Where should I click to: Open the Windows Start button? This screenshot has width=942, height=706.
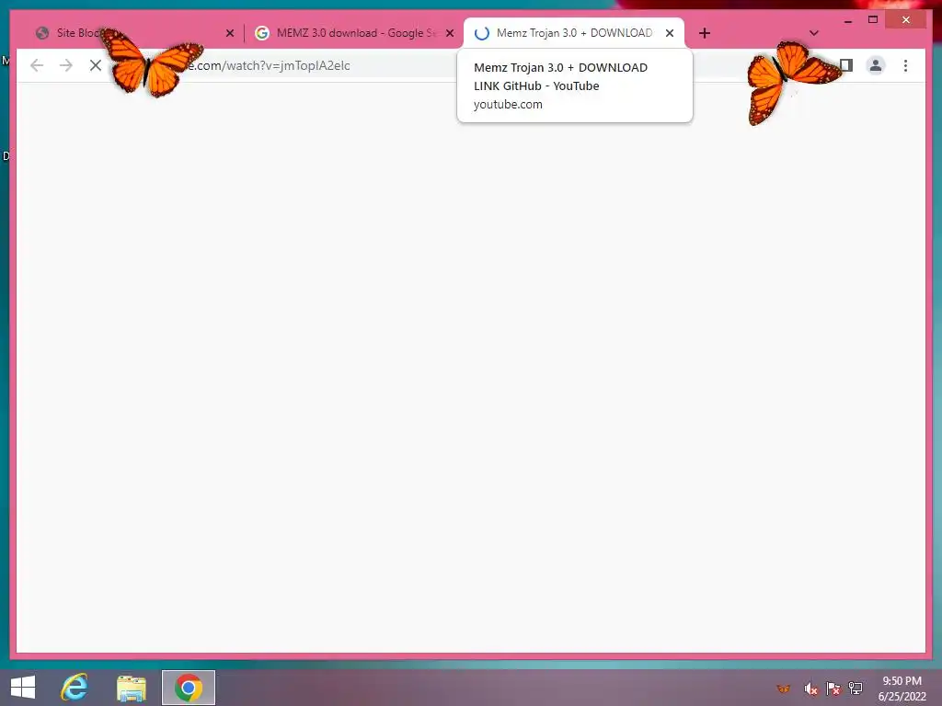23,688
